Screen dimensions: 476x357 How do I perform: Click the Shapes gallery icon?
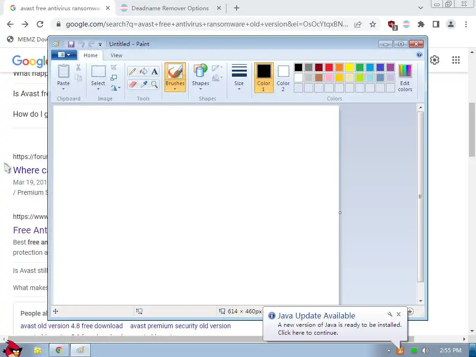tap(200, 71)
